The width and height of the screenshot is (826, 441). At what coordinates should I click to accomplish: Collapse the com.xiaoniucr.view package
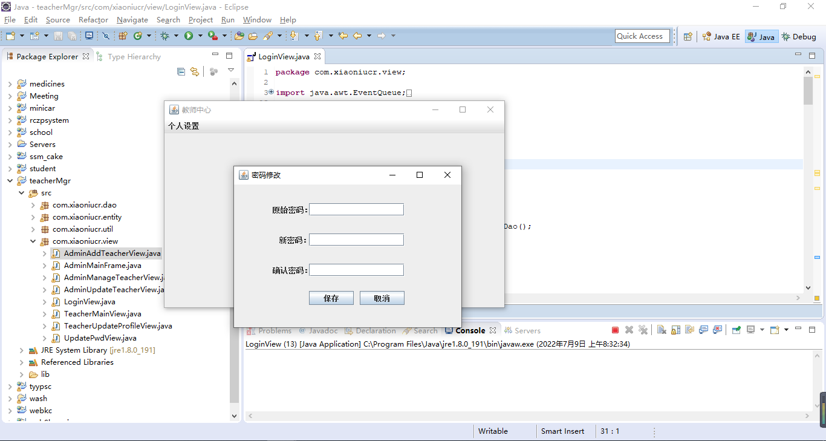click(33, 241)
